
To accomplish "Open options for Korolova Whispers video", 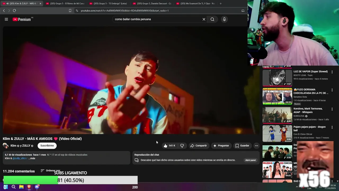I will pyautogui.click(x=332, y=109).
